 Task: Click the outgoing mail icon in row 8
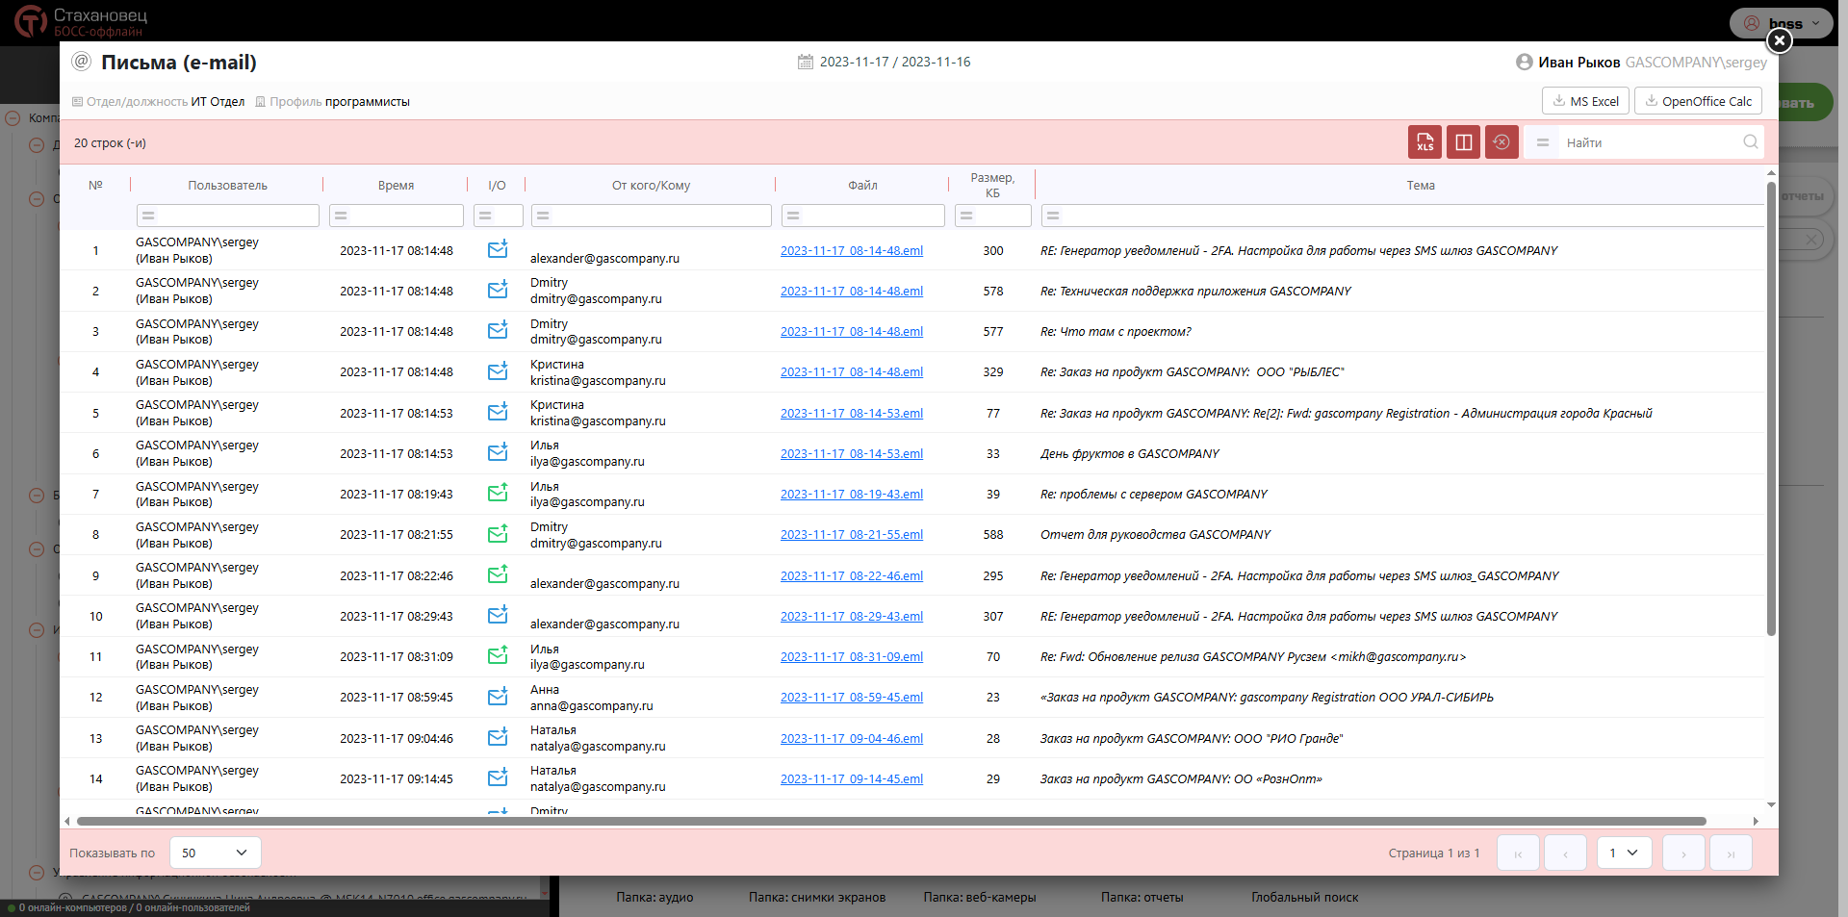tap(498, 534)
